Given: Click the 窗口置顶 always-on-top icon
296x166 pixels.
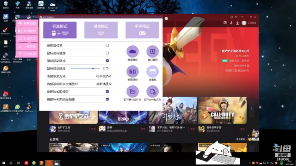Looking at the screenshot, I should [152, 52].
